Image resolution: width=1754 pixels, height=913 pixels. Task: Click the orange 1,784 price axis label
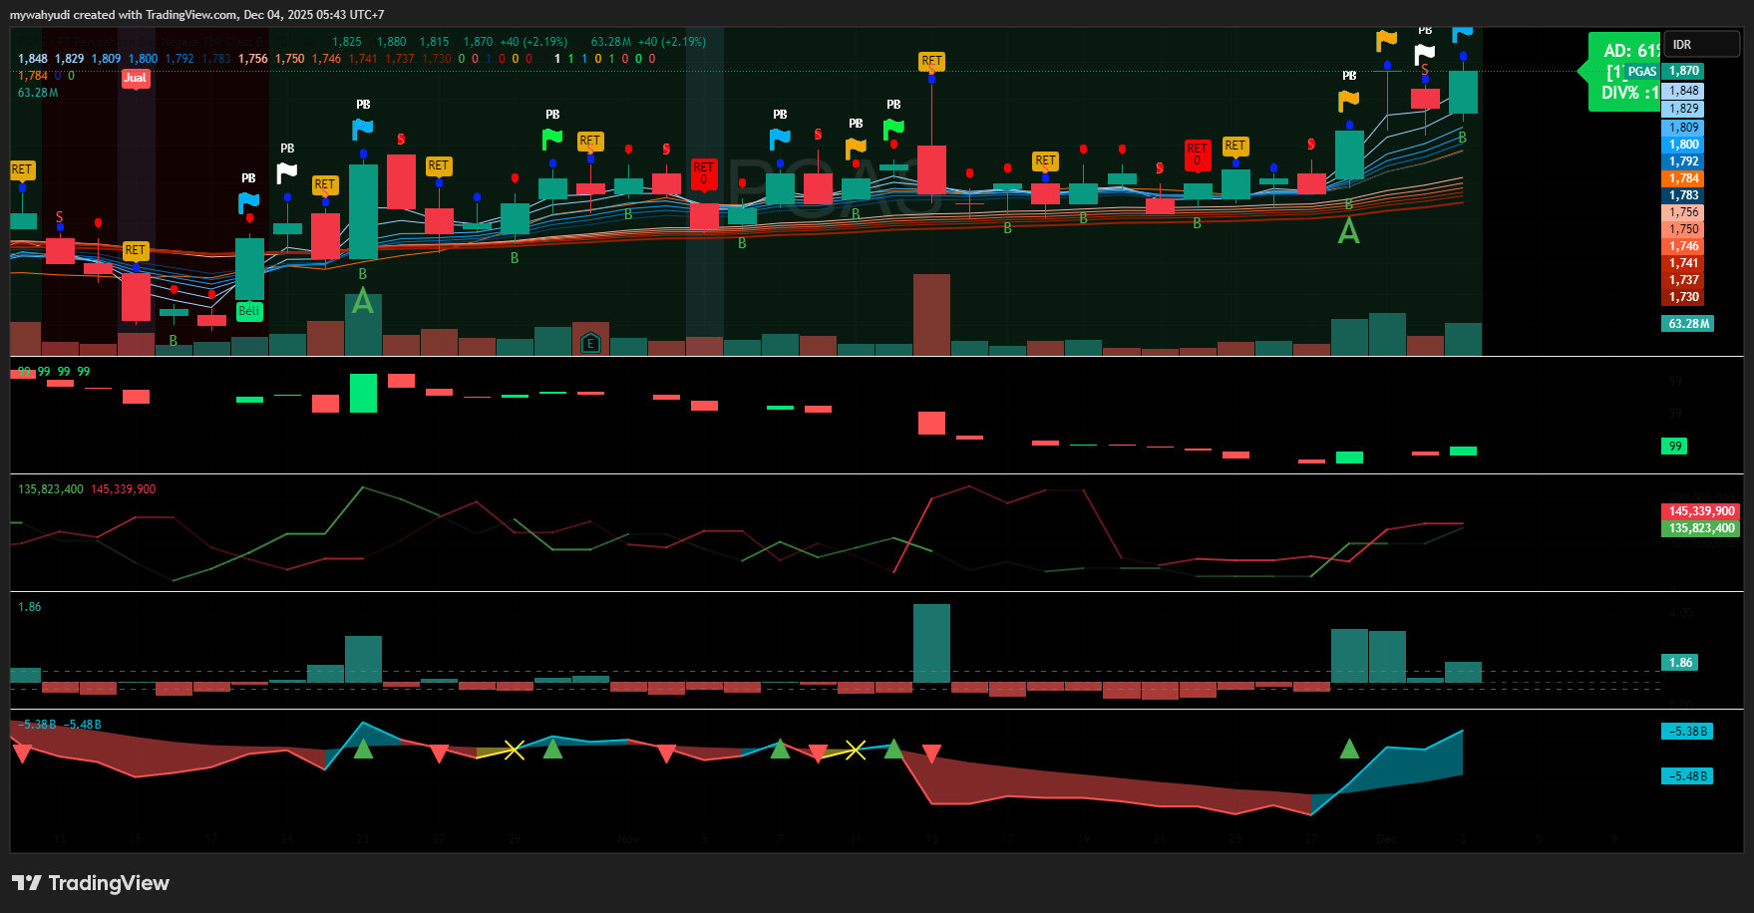pos(1683,178)
